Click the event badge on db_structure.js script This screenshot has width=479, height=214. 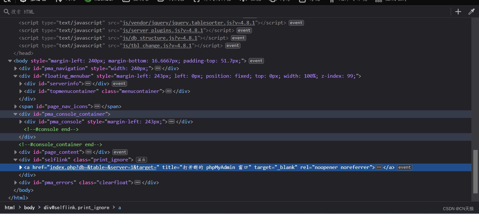coord(239,38)
